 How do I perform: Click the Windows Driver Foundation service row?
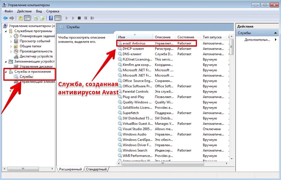click(x=173, y=145)
